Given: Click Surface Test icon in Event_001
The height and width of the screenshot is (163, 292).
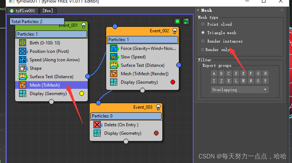Looking at the screenshot, I should click(22, 76).
